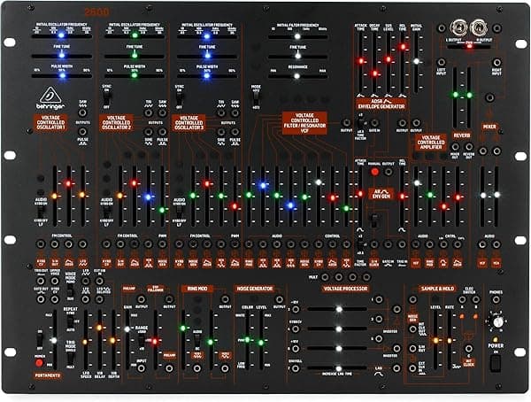Flip the Voice Mode Mono/Duo switch

[x=70, y=290]
